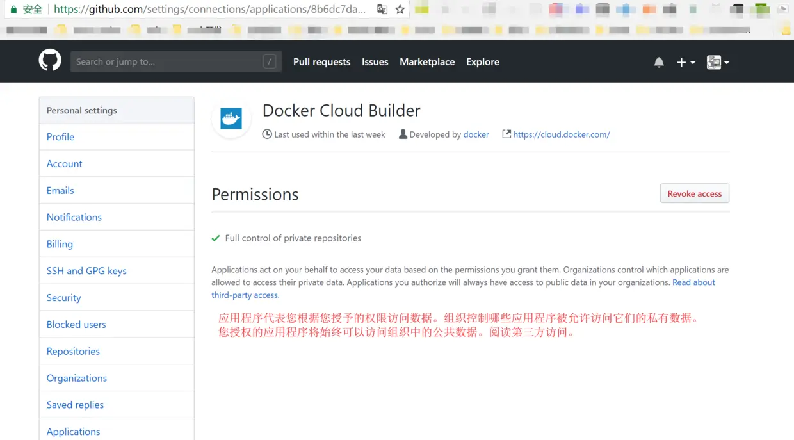Click the Docker whale application logo
Image resolution: width=794 pixels, height=440 pixels.
(x=231, y=118)
